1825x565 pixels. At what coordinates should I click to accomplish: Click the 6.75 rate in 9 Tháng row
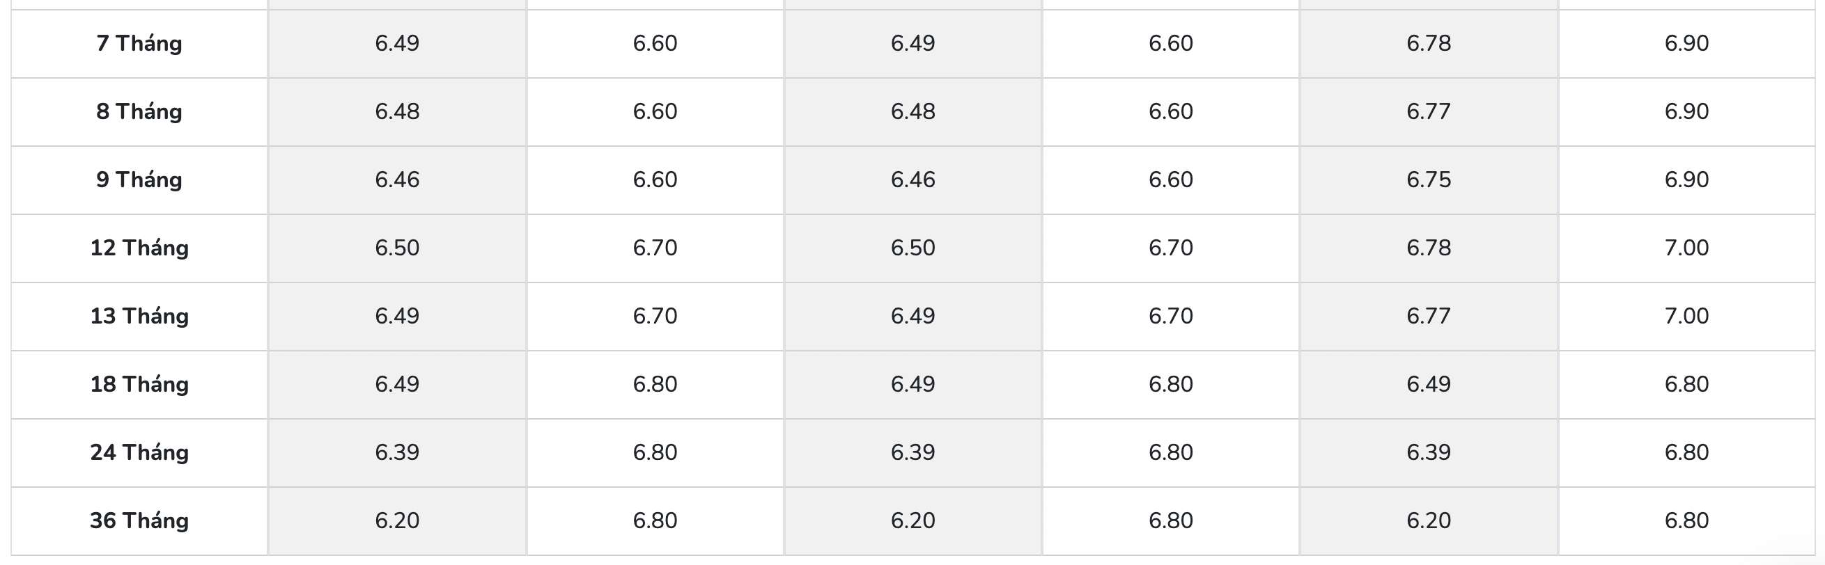(x=1428, y=179)
